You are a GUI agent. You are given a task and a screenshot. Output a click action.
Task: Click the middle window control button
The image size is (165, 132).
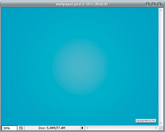point(154,4)
